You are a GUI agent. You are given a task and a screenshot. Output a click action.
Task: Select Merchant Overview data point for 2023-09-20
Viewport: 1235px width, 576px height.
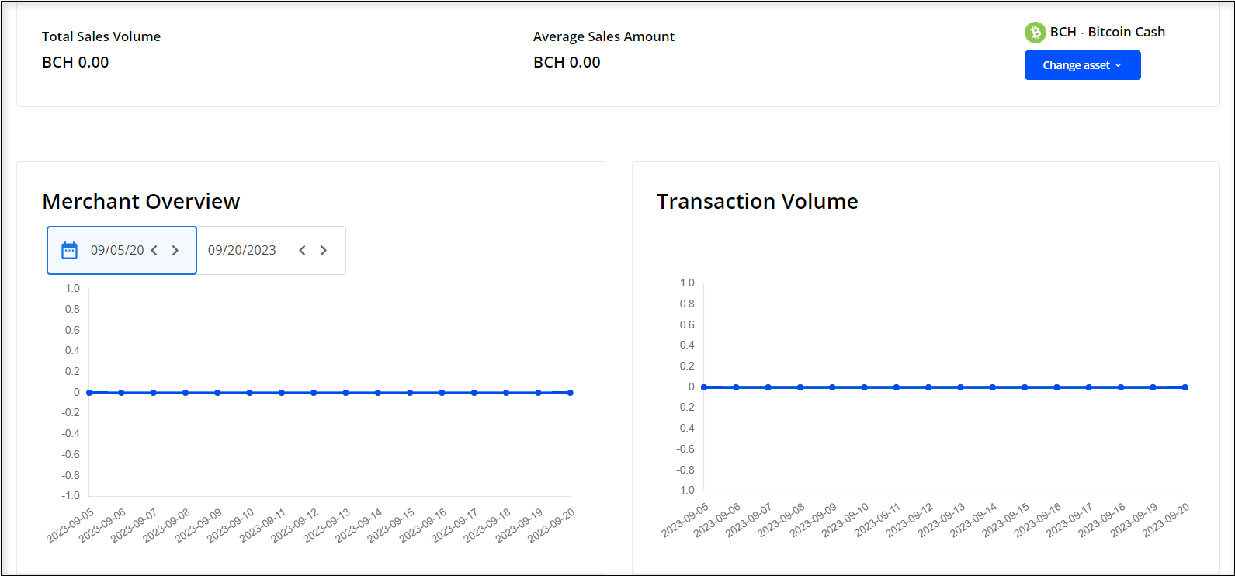571,393
